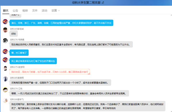172x112 pixels.
Task: Open the 文件 tab
Action: pyautogui.click(x=35, y=11)
